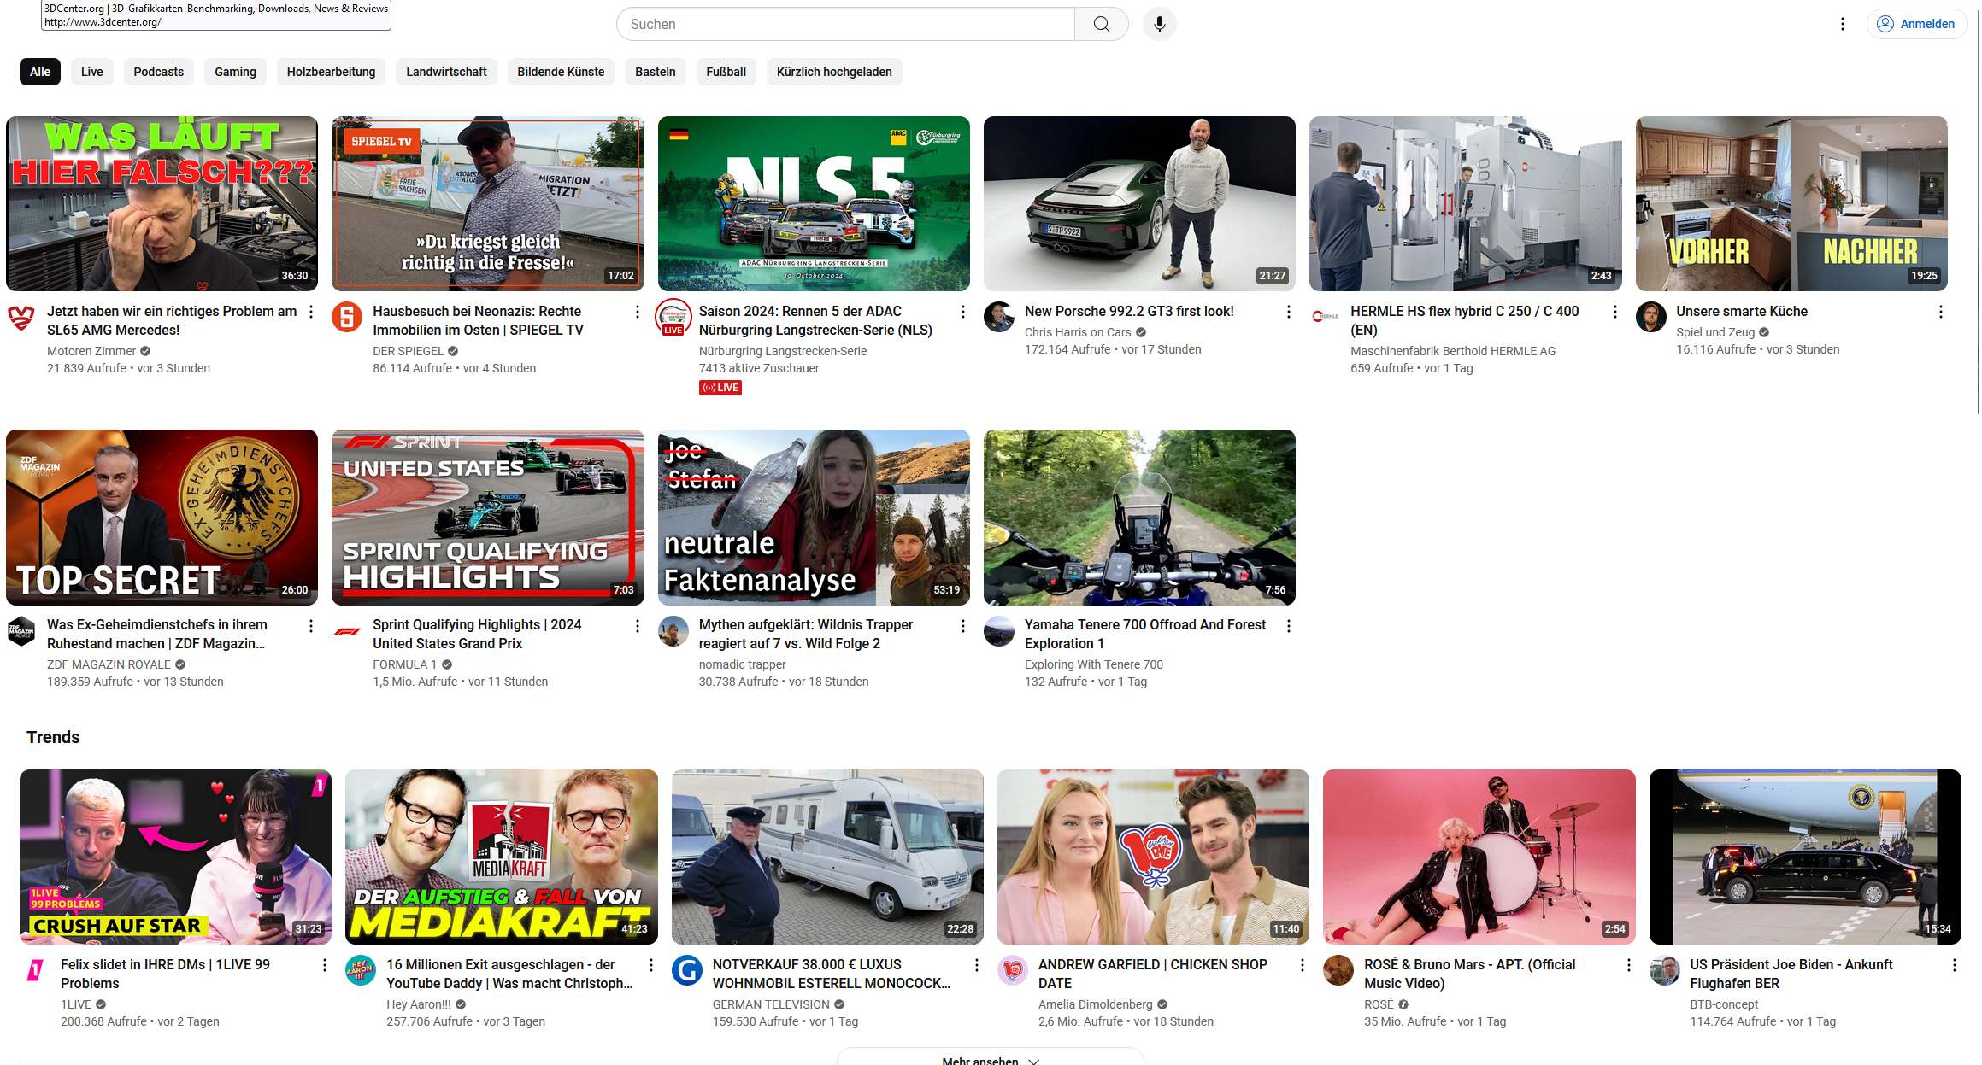
Task: Click the search magnifier button
Action: pyautogui.click(x=1101, y=24)
